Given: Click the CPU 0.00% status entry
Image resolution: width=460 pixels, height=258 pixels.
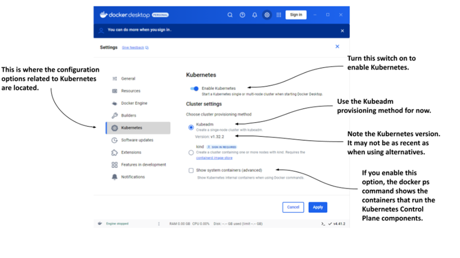Looking at the screenshot, I should (201, 224).
